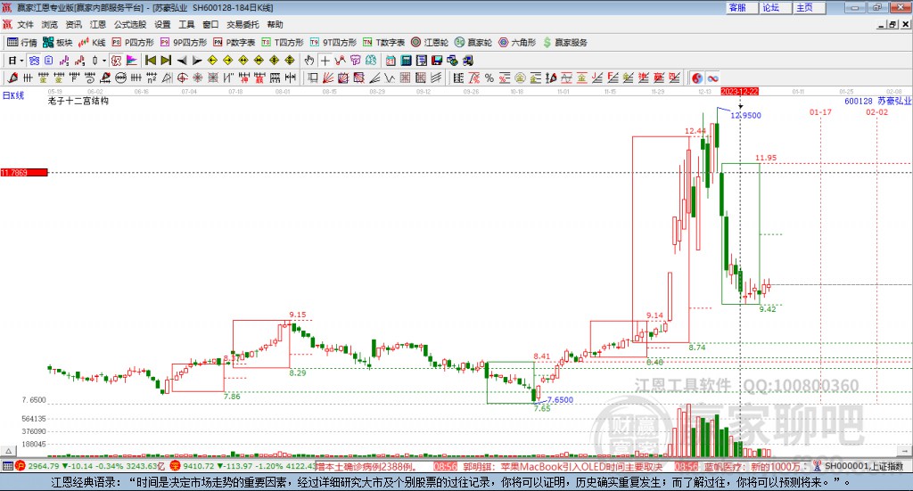
Task: Step chart right with black right arrow
Action: tap(197, 61)
